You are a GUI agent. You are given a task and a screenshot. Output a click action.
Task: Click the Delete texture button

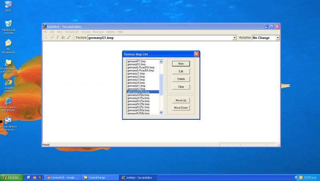[x=181, y=79]
